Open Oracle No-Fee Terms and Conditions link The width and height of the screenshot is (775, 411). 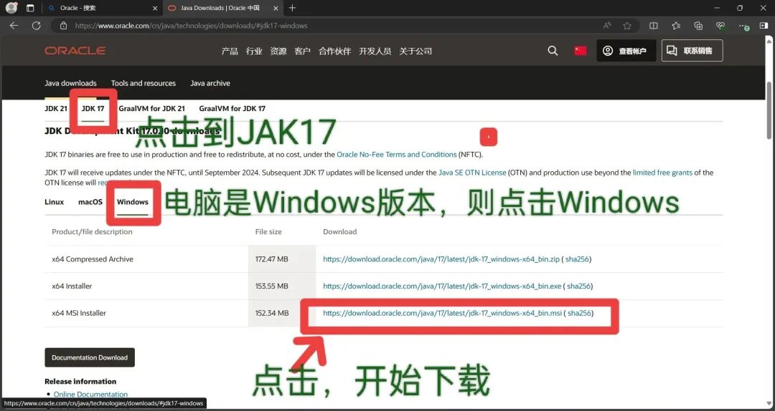[397, 155]
